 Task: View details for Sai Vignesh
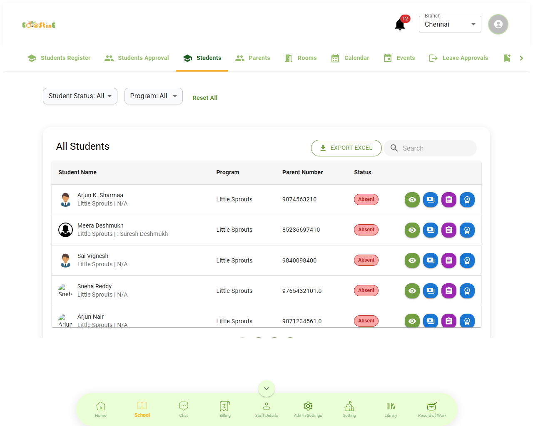pos(412,260)
